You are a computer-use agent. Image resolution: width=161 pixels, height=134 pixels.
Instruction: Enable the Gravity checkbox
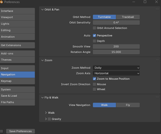[x=49, y=119]
